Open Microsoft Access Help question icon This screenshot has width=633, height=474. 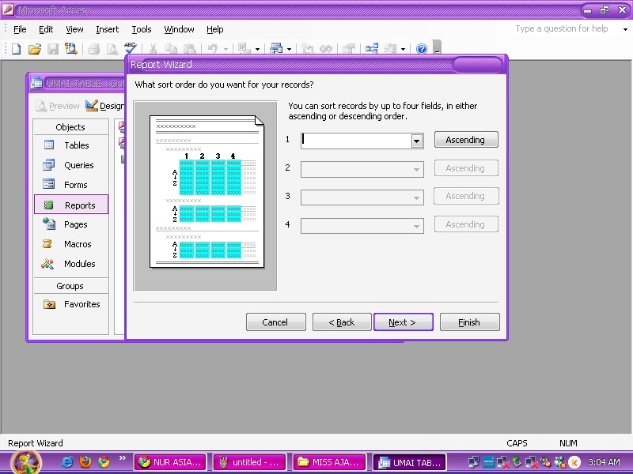point(422,49)
